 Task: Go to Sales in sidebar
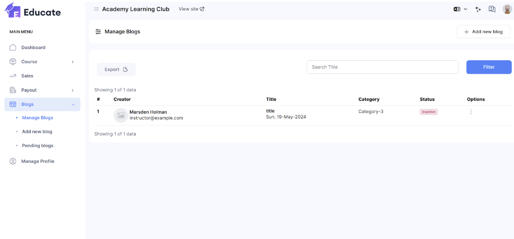tap(27, 76)
